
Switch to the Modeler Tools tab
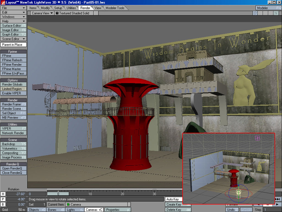click(115, 8)
